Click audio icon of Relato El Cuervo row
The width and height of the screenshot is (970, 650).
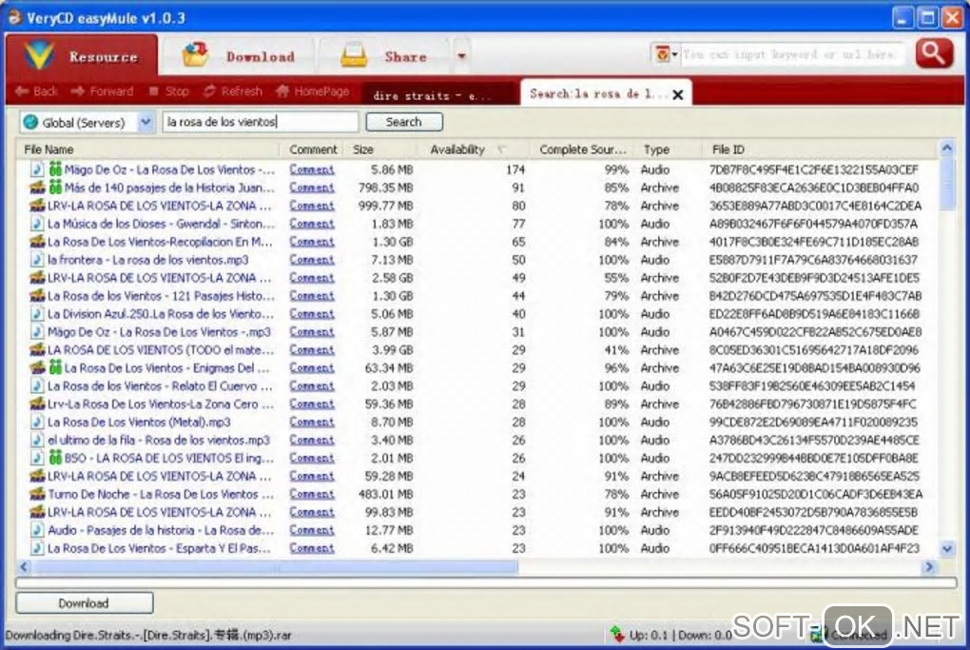pyautogui.click(x=37, y=385)
